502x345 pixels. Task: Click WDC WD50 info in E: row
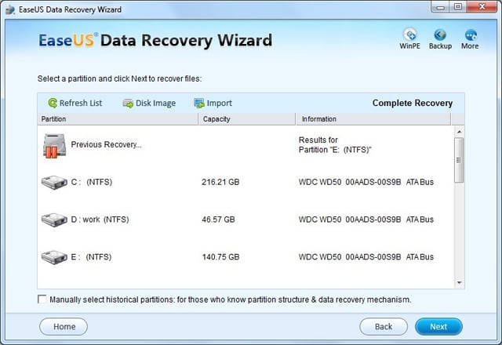pyautogui.click(x=366, y=257)
